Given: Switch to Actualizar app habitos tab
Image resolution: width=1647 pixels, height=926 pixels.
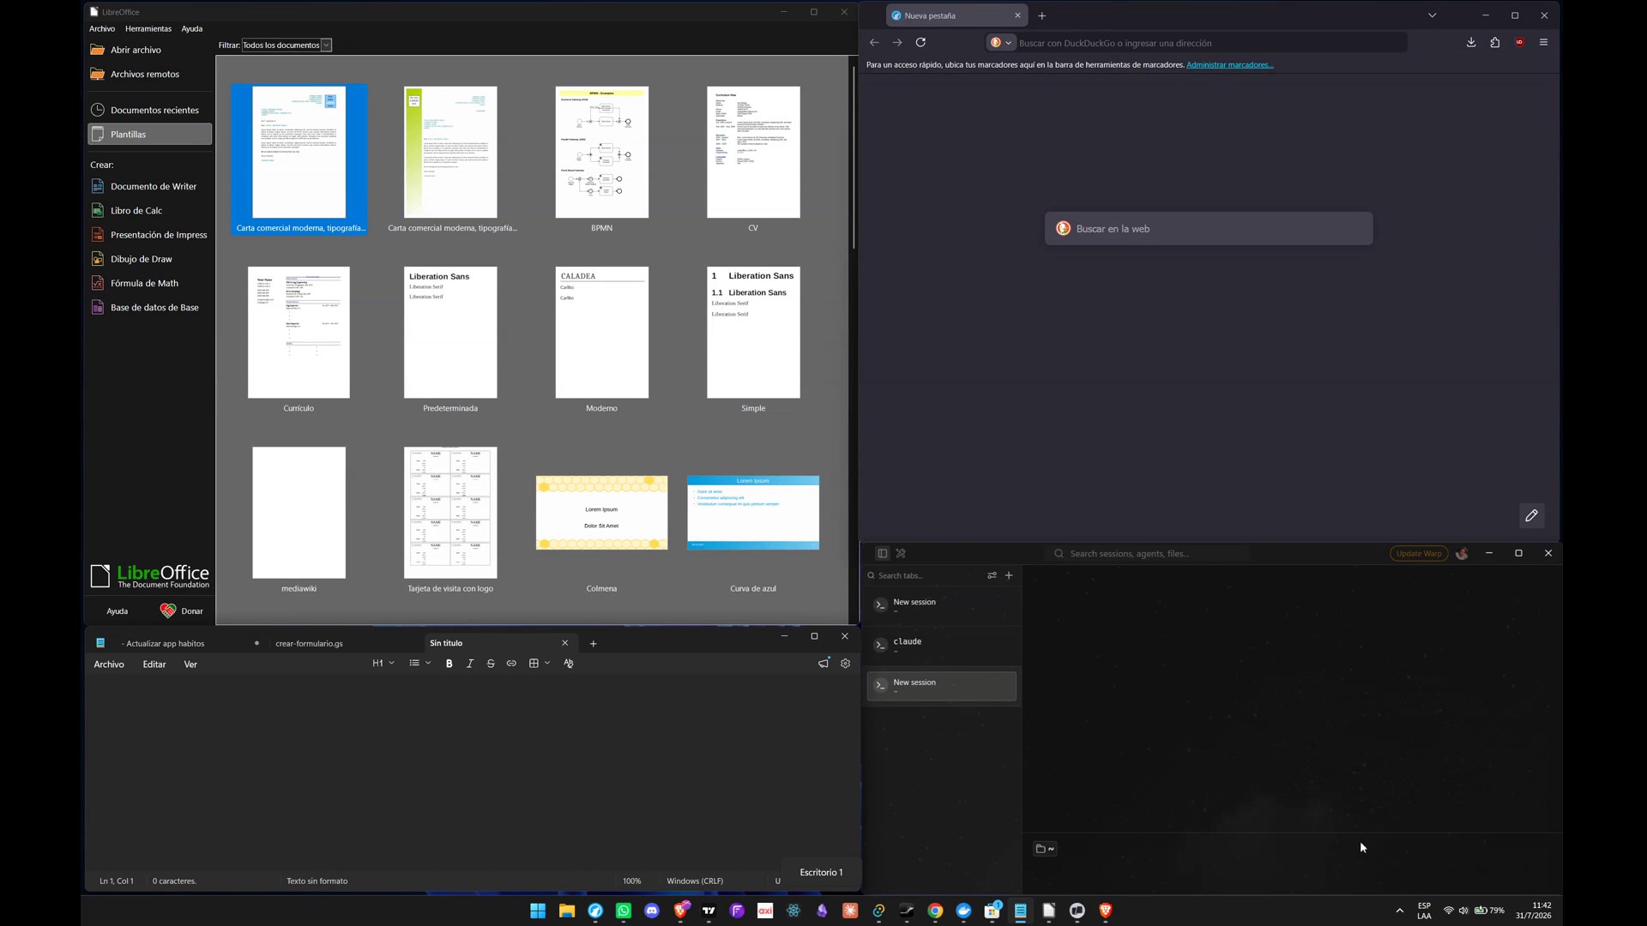Looking at the screenshot, I should (x=165, y=644).
